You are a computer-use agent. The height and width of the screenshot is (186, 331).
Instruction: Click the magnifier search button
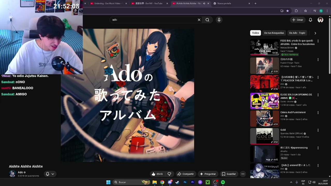[x=207, y=20]
